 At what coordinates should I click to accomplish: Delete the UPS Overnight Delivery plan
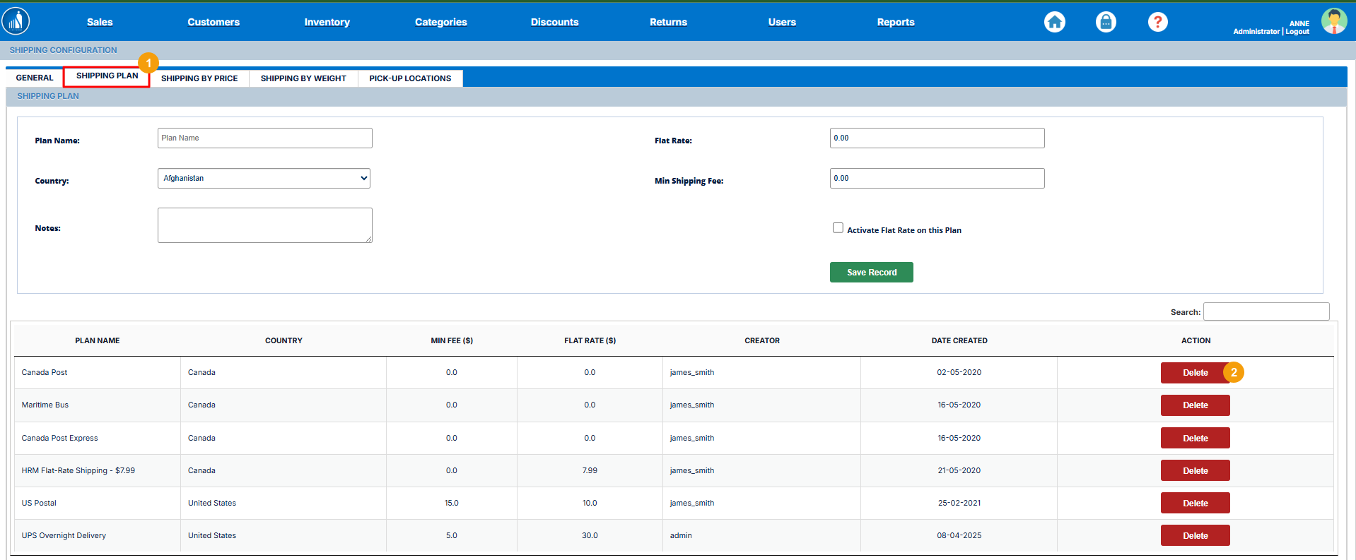(x=1195, y=536)
